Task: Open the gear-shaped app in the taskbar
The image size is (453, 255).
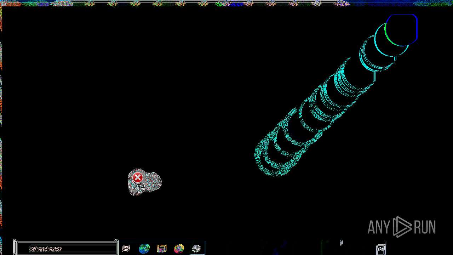Action: [196, 249]
